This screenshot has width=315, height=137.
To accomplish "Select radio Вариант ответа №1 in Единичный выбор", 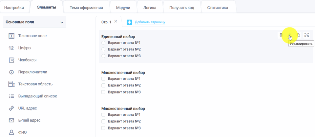I will point(103,43).
